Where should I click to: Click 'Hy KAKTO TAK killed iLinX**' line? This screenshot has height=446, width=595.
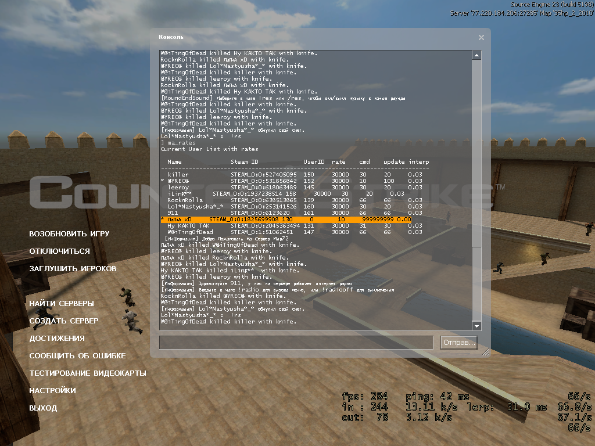click(230, 271)
